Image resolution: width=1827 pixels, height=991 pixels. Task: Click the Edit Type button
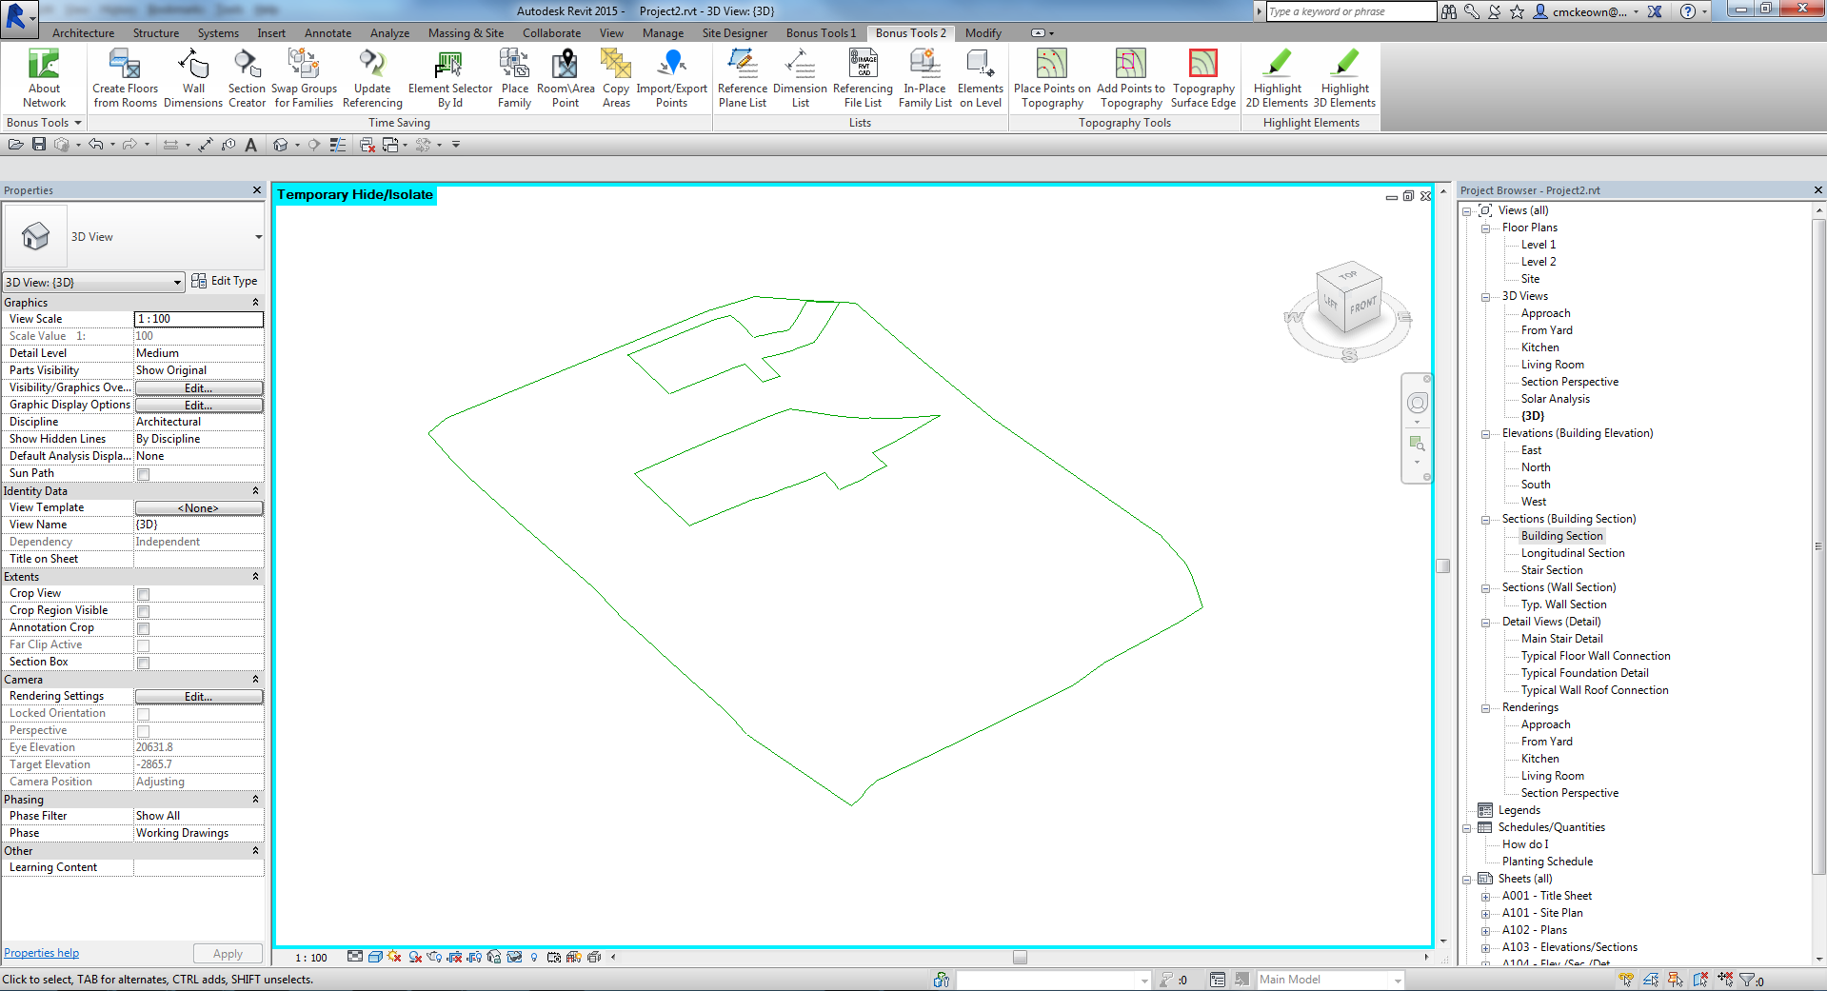[225, 281]
